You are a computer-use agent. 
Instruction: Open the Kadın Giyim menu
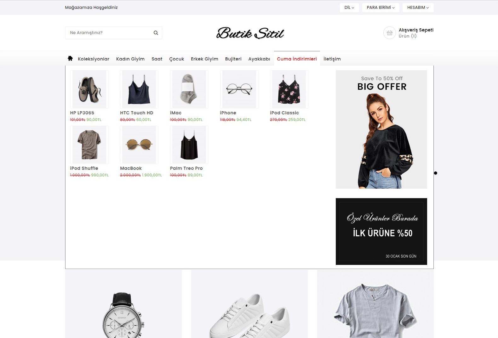point(130,59)
